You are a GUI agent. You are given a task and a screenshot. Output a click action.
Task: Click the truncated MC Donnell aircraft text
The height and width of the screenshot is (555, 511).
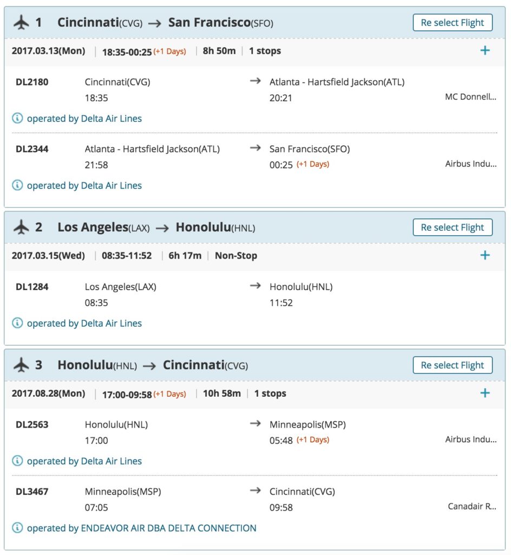(x=470, y=97)
